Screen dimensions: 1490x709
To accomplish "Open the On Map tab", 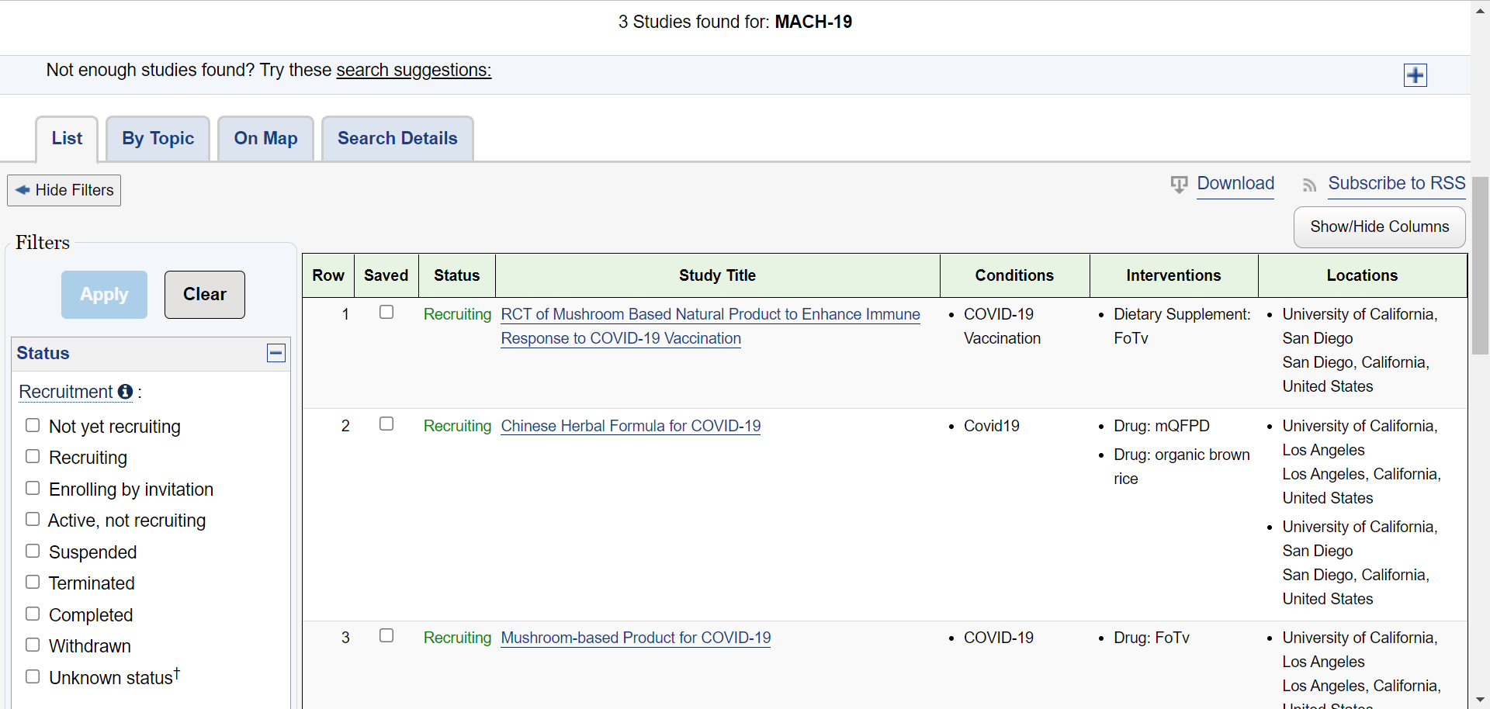I will [265, 138].
